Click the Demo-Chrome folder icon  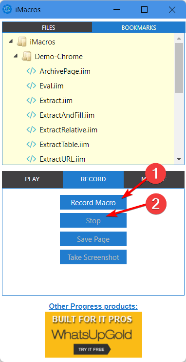coord(26,57)
